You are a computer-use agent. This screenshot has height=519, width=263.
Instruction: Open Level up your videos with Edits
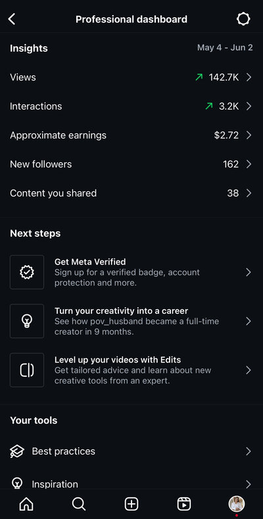click(131, 370)
